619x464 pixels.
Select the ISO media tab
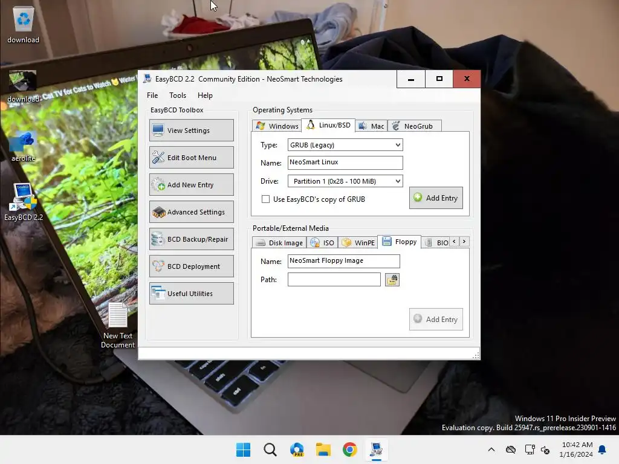click(322, 242)
